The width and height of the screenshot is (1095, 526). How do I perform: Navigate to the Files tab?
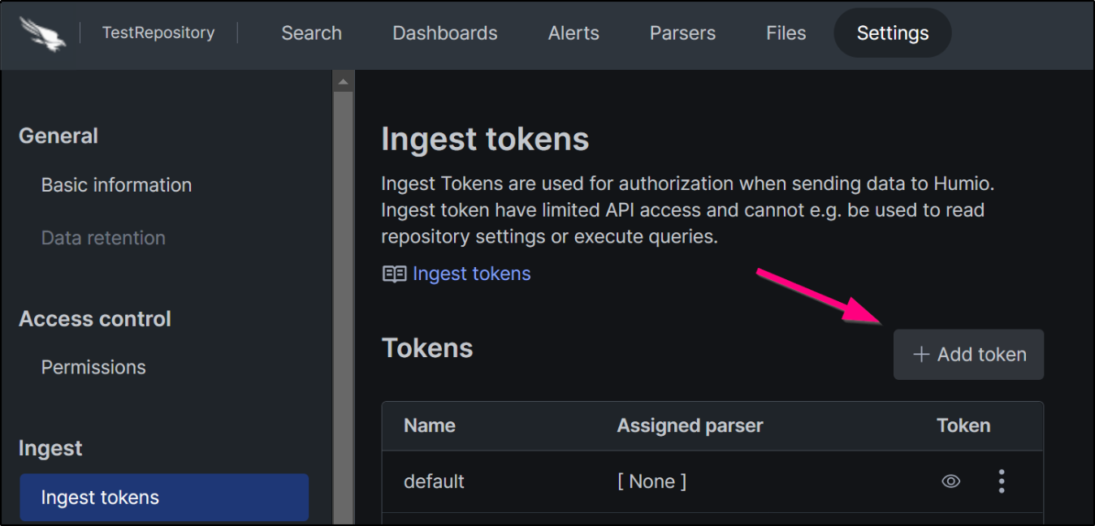786,33
